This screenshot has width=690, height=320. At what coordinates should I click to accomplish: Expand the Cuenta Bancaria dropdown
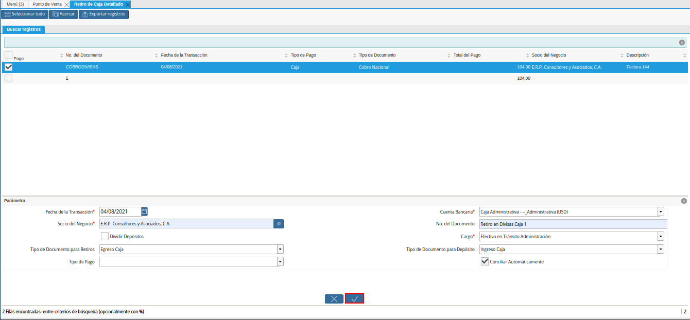[661, 211]
